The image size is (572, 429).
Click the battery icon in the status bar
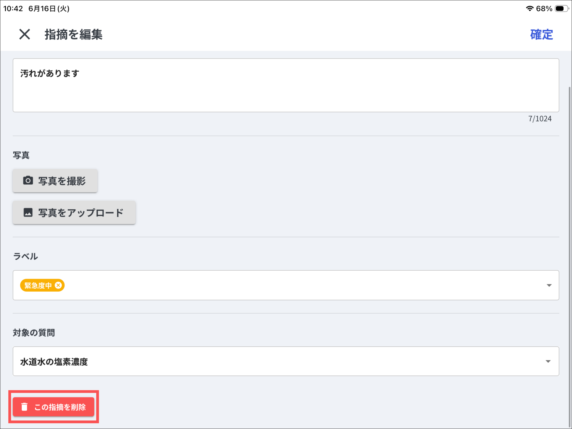coord(562,8)
